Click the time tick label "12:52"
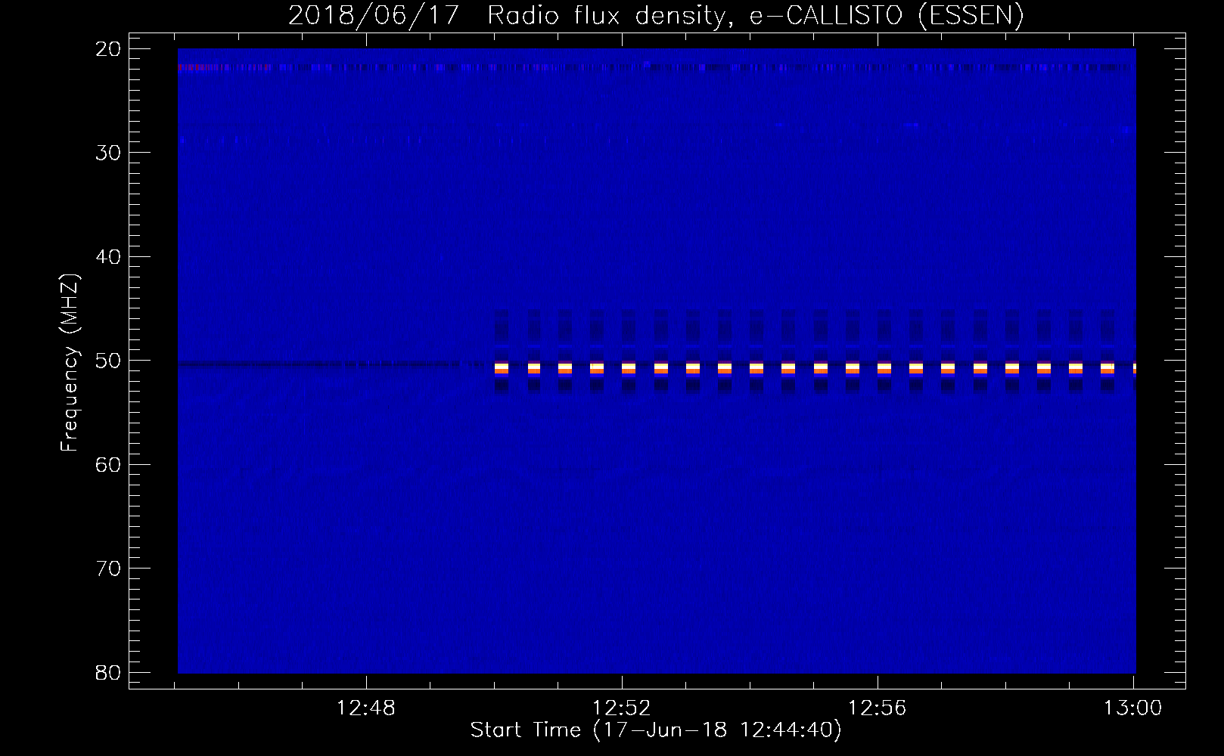The image size is (1224, 756). click(x=622, y=708)
